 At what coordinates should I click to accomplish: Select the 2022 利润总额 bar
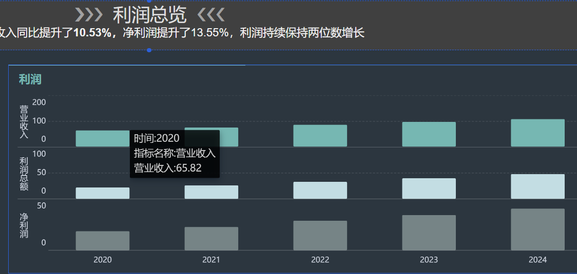pos(320,190)
